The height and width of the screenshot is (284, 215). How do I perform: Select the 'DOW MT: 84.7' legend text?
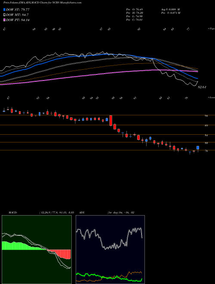point(17,15)
